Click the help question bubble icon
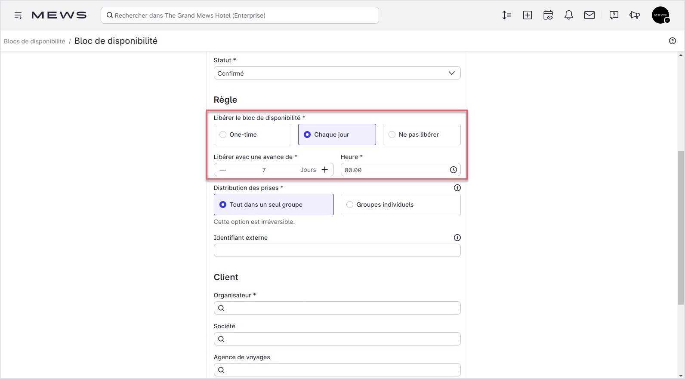The height and width of the screenshot is (379, 685). pos(614,15)
